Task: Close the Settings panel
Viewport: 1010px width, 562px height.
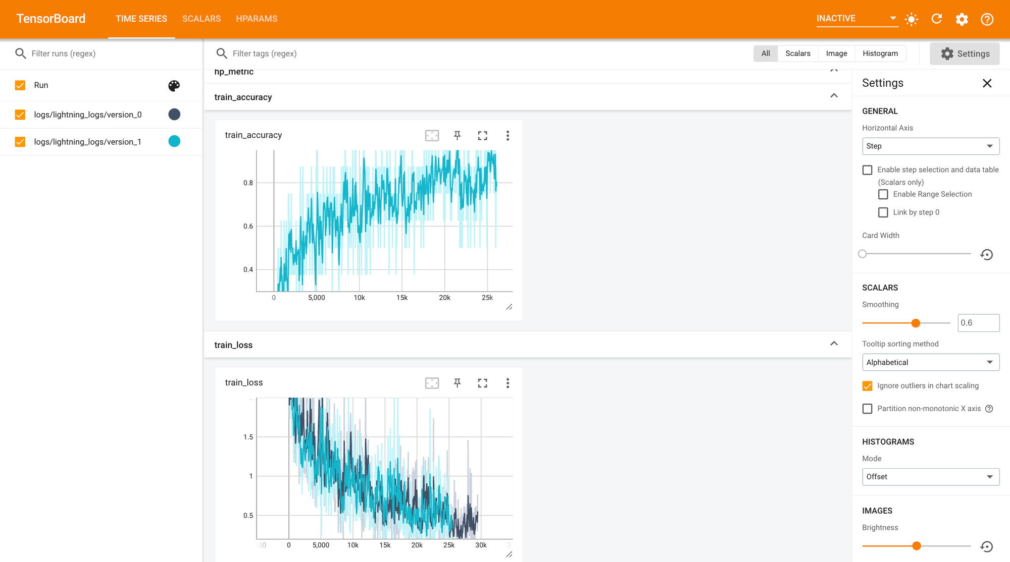Action: pyautogui.click(x=987, y=83)
